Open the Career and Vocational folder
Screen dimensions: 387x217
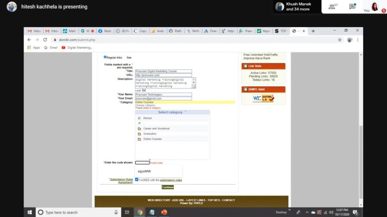click(156, 128)
